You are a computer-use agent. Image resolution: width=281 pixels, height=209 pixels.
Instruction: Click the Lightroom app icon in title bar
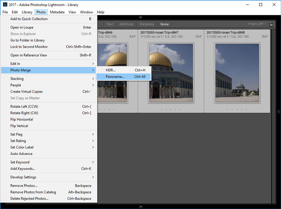click(x=5, y=5)
